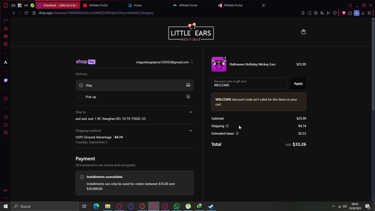Open the easy setup sliders icon
The image size is (375, 211).
[x=369, y=13]
